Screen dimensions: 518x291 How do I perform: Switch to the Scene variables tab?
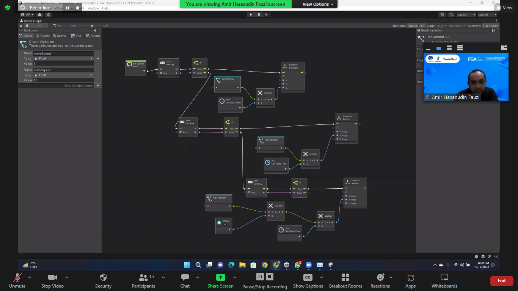coord(59,36)
